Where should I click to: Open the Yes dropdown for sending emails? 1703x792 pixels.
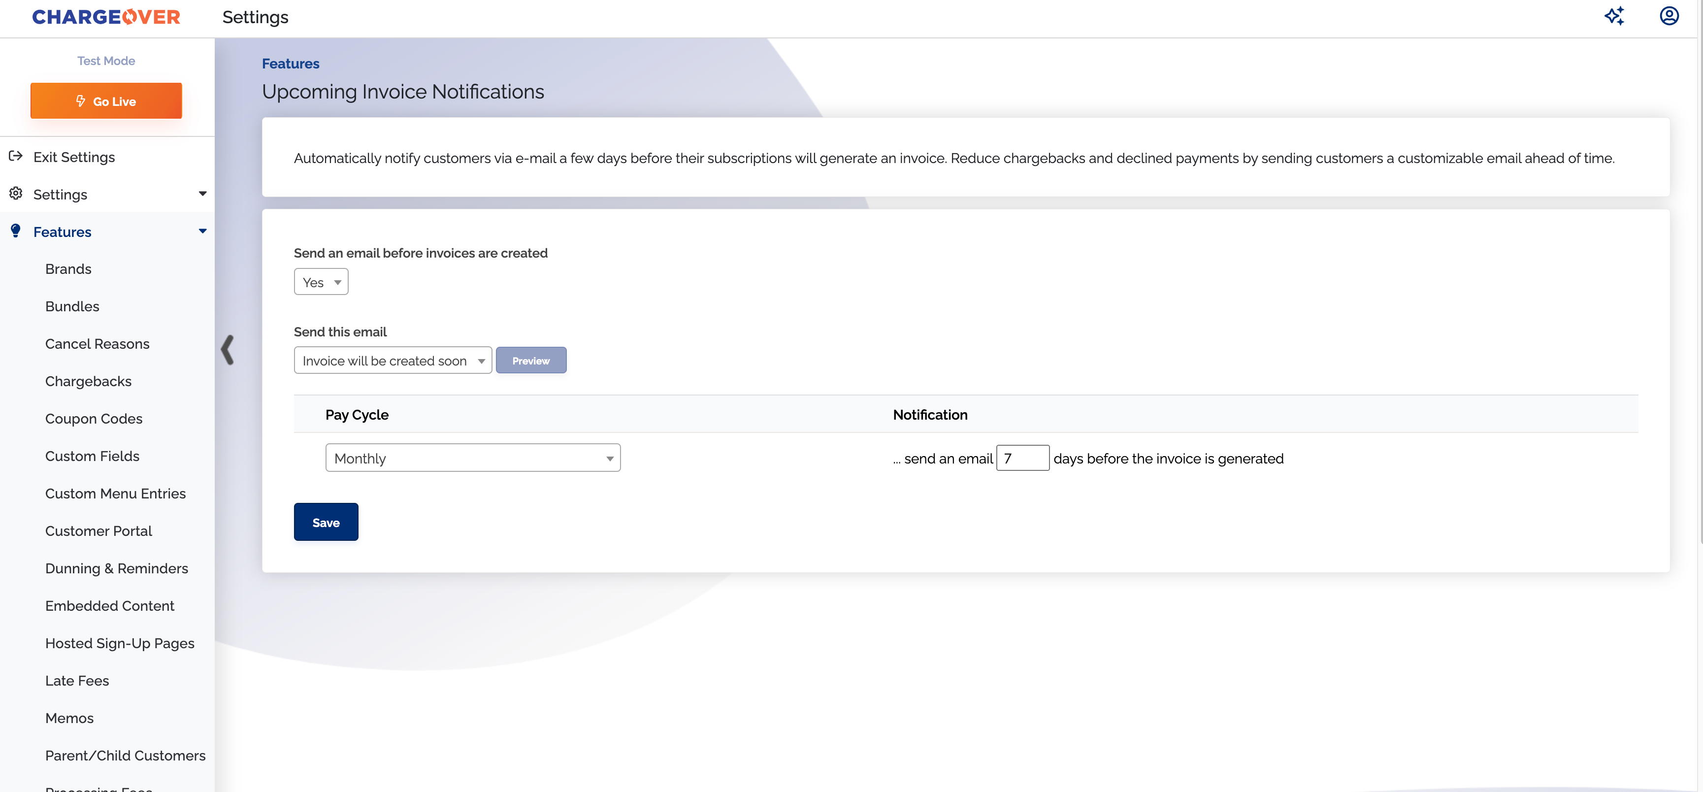[321, 282]
